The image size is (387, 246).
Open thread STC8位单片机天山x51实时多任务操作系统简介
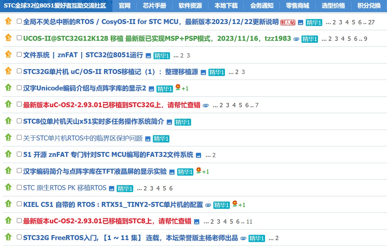(x=93, y=121)
